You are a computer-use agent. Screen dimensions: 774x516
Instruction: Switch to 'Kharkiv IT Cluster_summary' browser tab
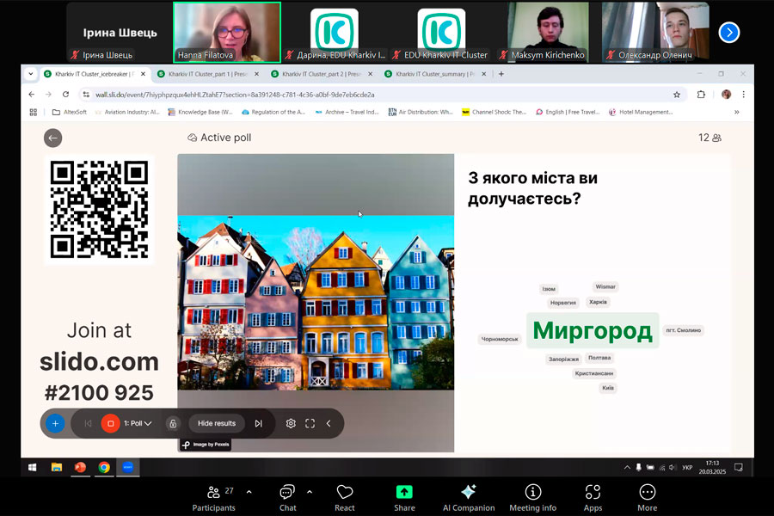(x=430, y=74)
